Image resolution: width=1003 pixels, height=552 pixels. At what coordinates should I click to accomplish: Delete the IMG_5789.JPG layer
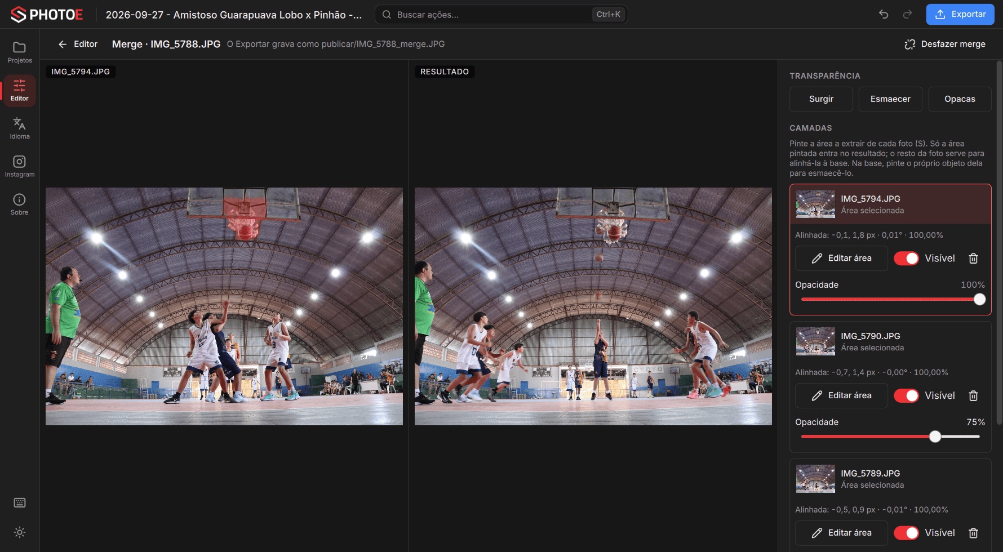pos(973,533)
